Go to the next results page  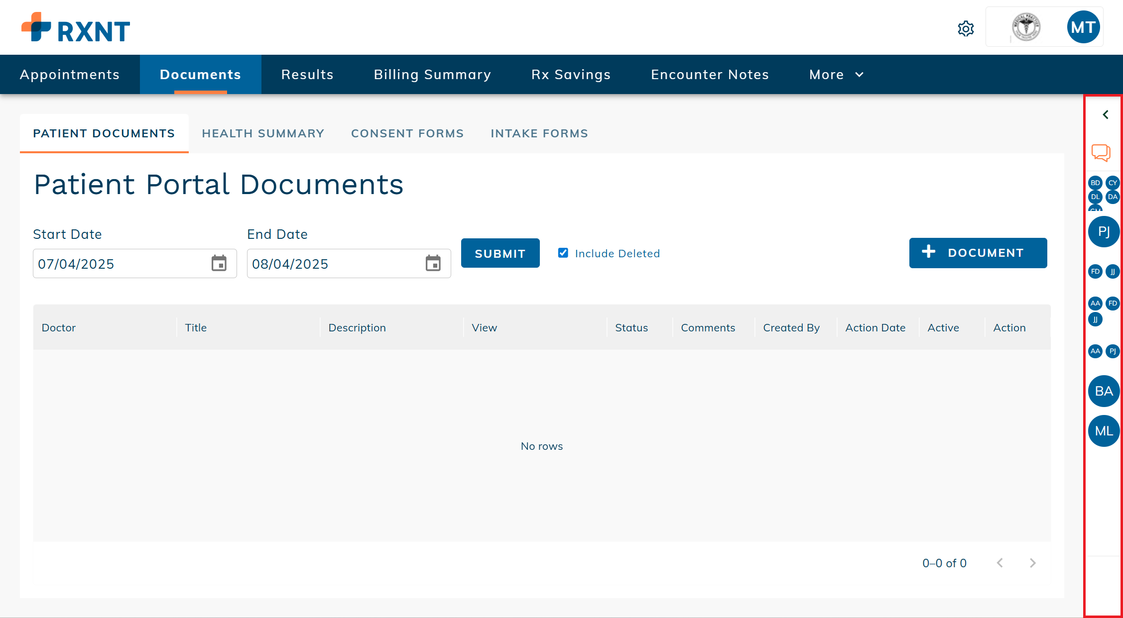1032,563
